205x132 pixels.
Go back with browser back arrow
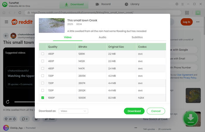tap(9, 13)
